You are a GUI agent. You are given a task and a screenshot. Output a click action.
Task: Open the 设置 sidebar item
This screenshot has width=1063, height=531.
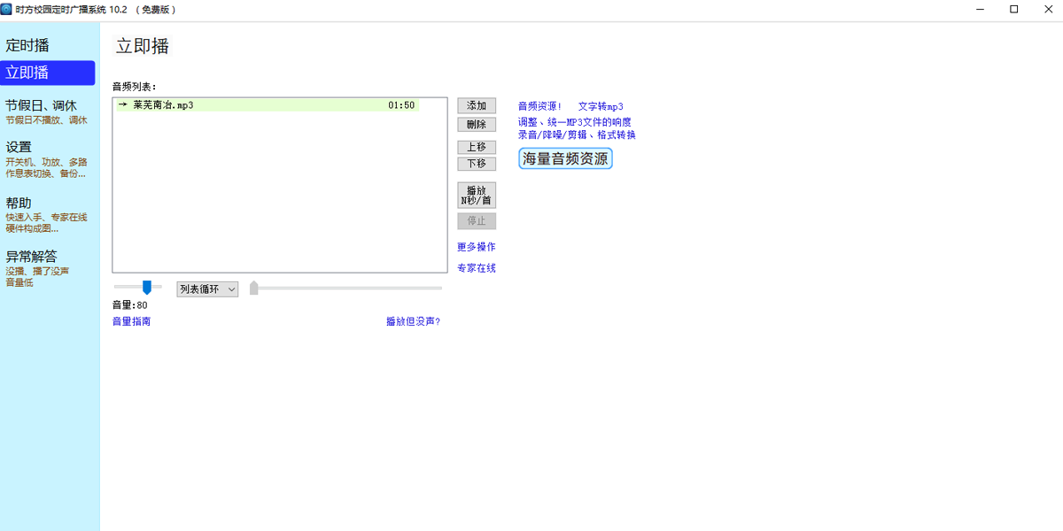tap(19, 147)
